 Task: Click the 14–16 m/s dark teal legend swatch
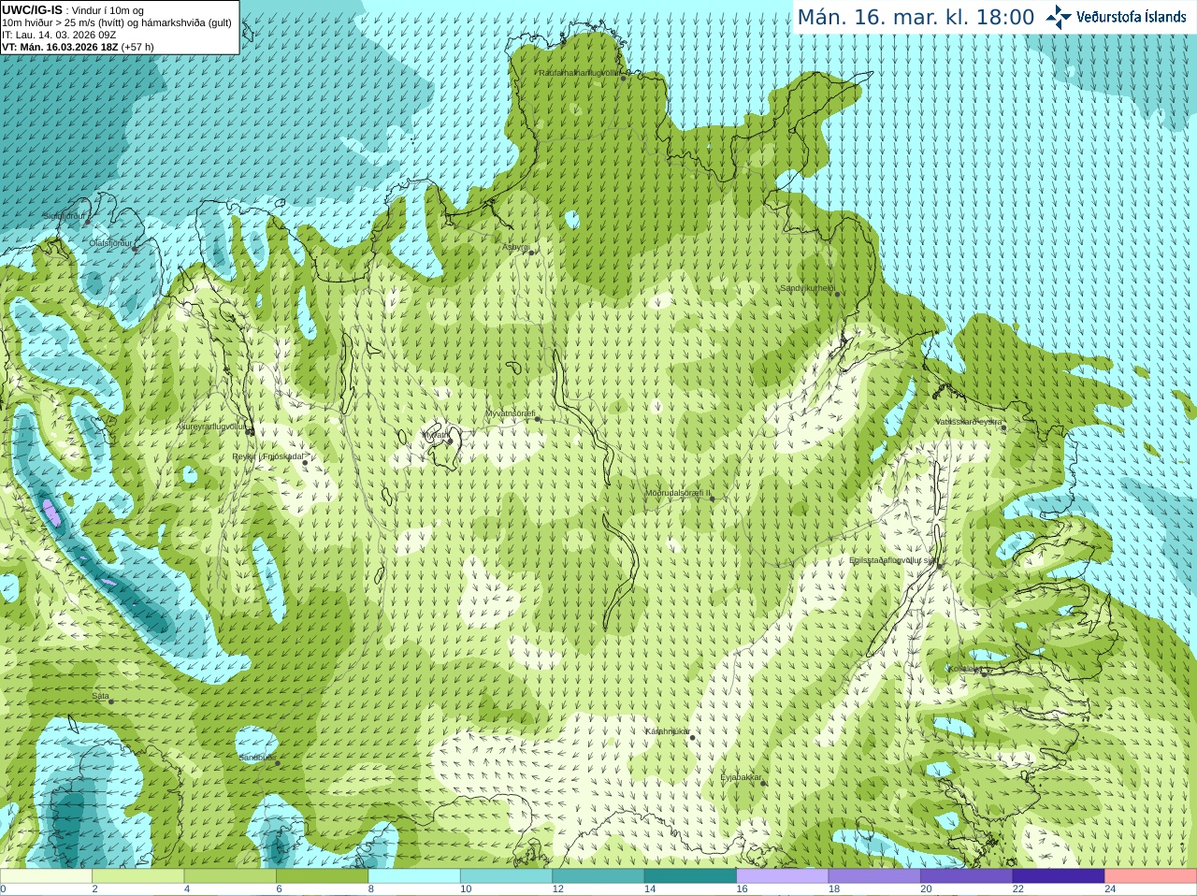click(690, 876)
